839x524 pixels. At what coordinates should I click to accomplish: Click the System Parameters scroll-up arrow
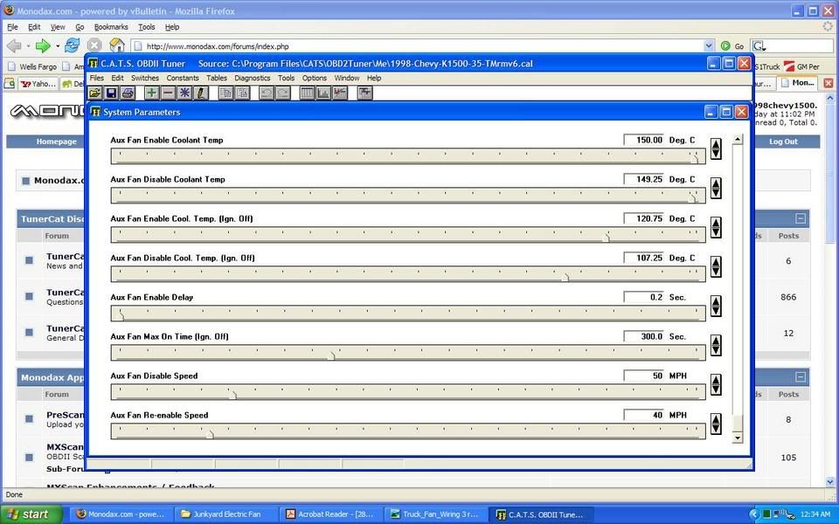click(738, 140)
